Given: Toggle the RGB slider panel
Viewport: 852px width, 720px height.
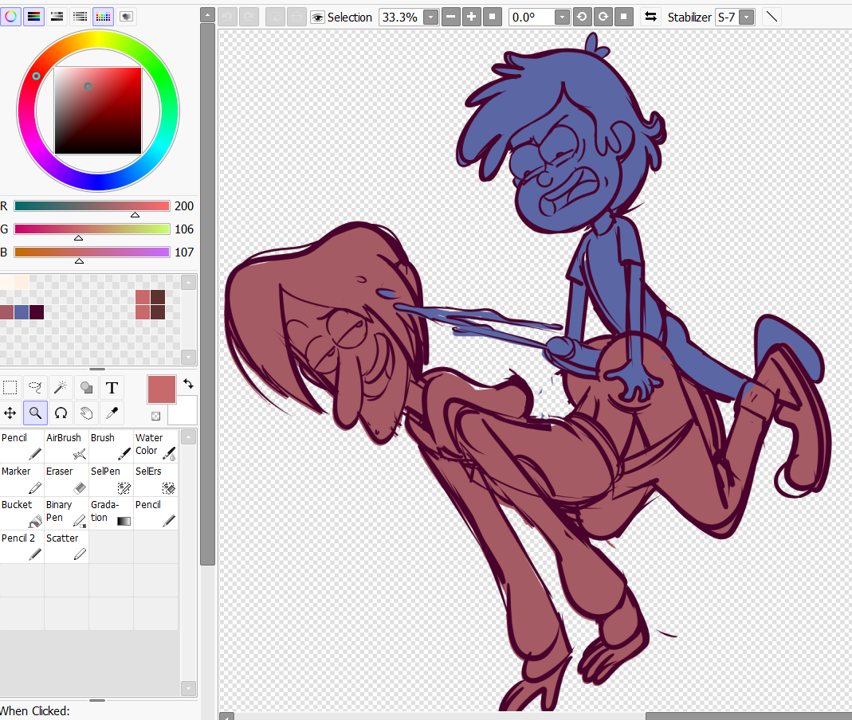Looking at the screenshot, I should click(x=33, y=16).
